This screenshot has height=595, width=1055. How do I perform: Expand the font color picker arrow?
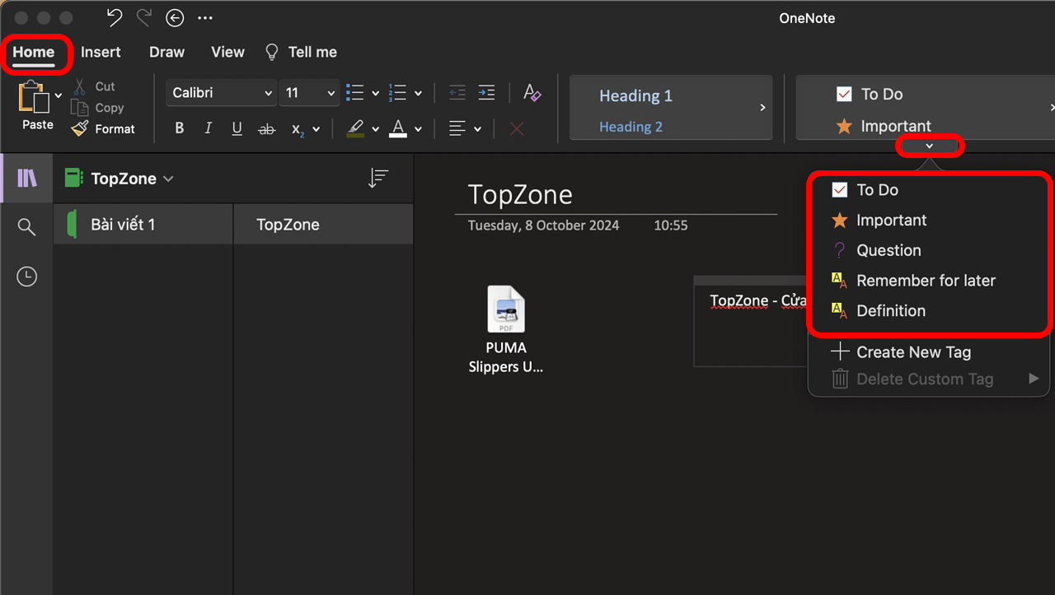(418, 129)
